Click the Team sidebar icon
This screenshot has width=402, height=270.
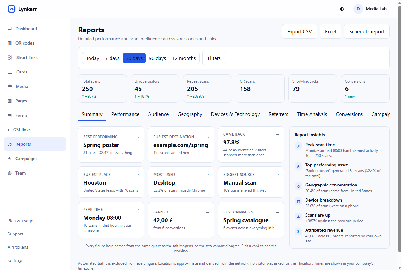point(10,173)
